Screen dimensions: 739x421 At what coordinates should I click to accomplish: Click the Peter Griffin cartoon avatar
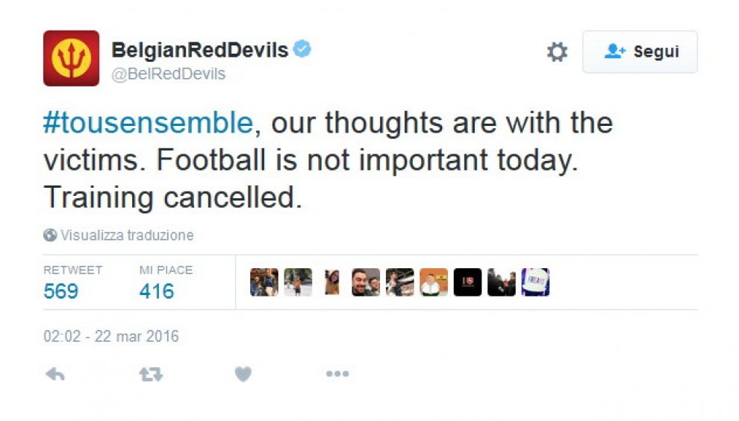[434, 282]
